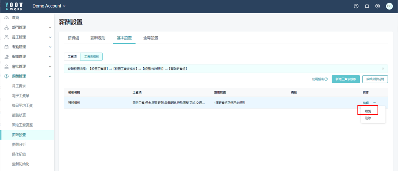This screenshot has height=171, width=398.
Task: Open 固定工資調整 in sidebar
Action: coord(22,125)
